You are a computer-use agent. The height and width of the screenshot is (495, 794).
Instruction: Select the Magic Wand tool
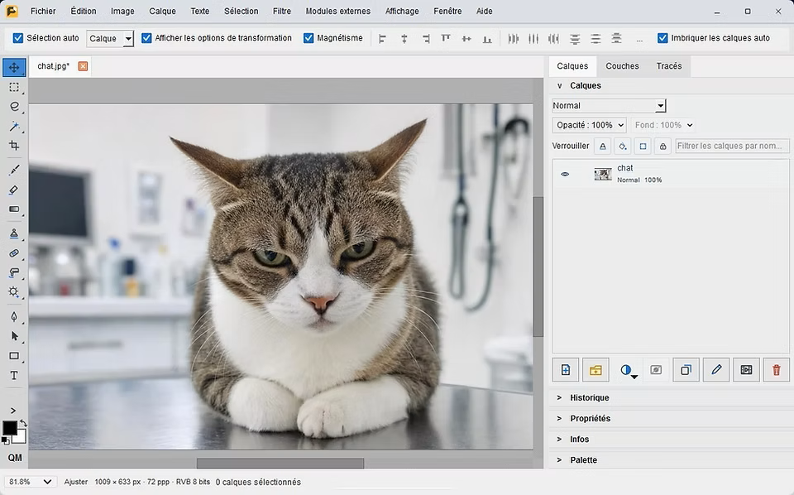pyautogui.click(x=14, y=126)
